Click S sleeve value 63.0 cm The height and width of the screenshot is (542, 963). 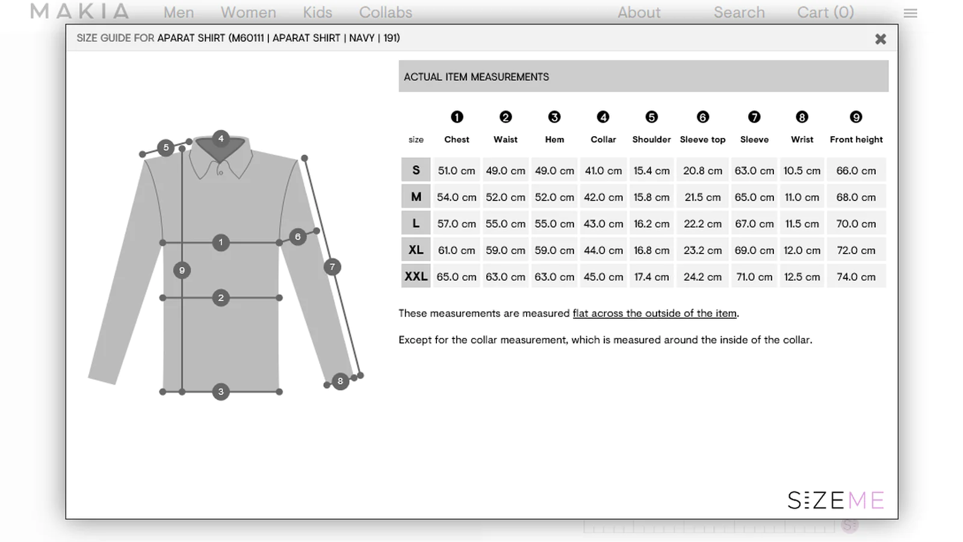point(754,170)
